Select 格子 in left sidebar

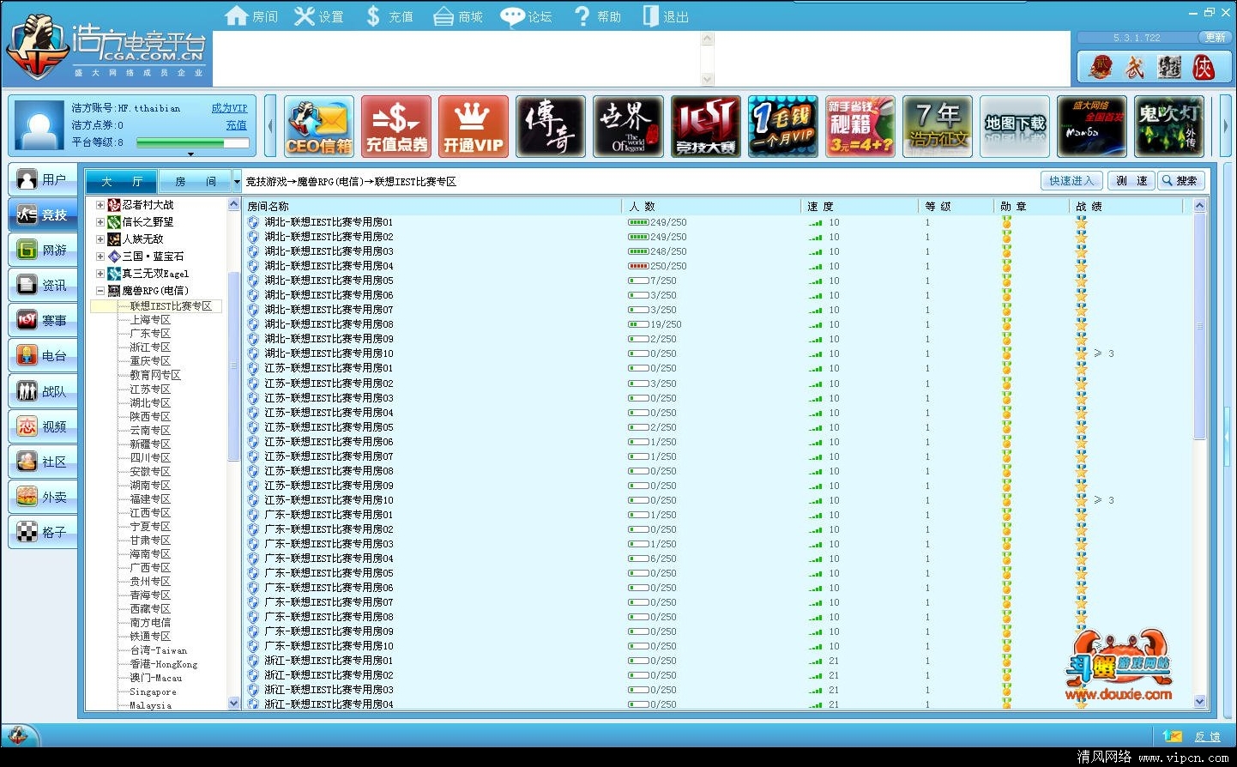point(43,532)
